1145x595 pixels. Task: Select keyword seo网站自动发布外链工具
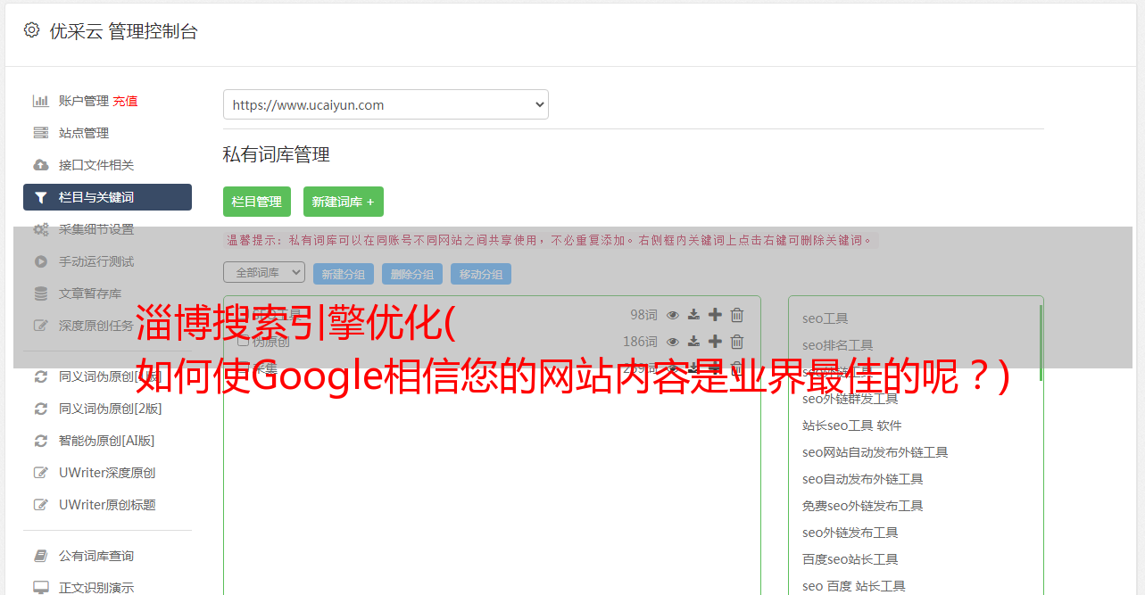[875, 452]
